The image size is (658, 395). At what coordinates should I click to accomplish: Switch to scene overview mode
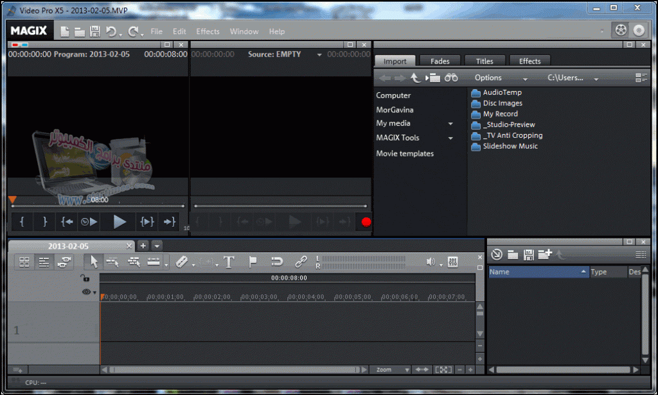point(24,262)
